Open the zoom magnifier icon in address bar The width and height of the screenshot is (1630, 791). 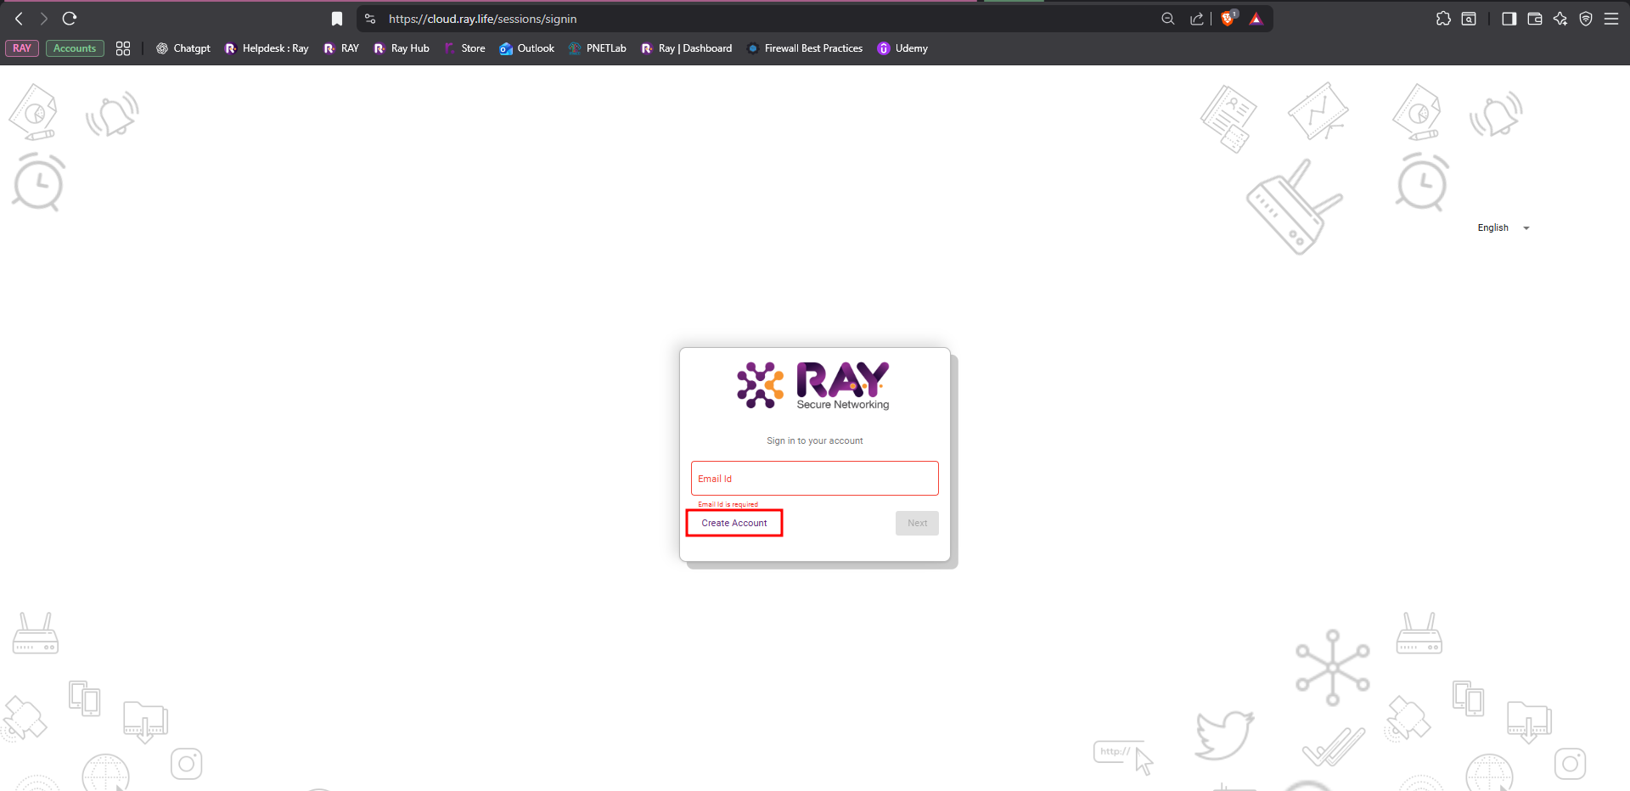[1168, 19]
